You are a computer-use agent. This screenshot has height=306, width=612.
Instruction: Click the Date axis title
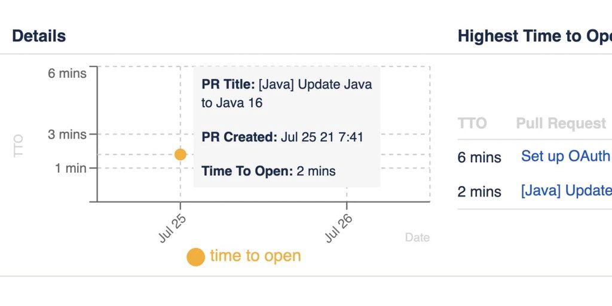417,237
